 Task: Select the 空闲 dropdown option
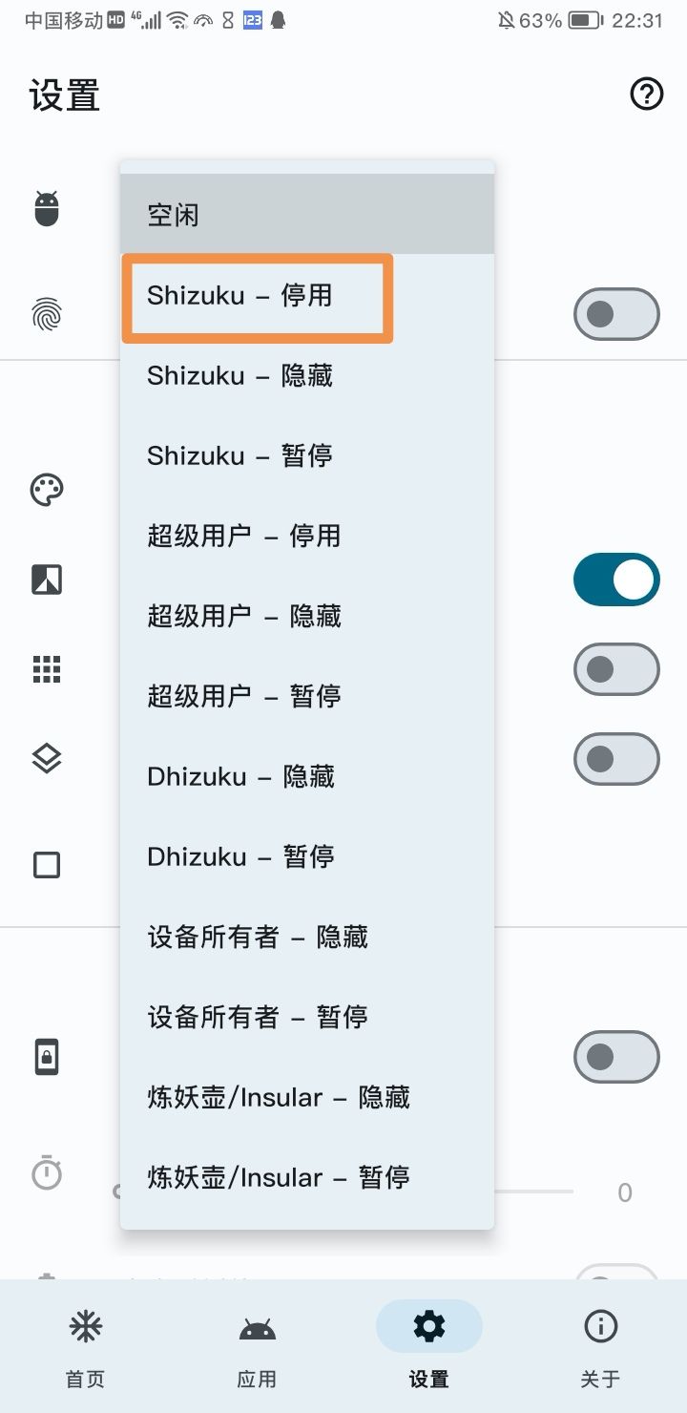coord(306,215)
